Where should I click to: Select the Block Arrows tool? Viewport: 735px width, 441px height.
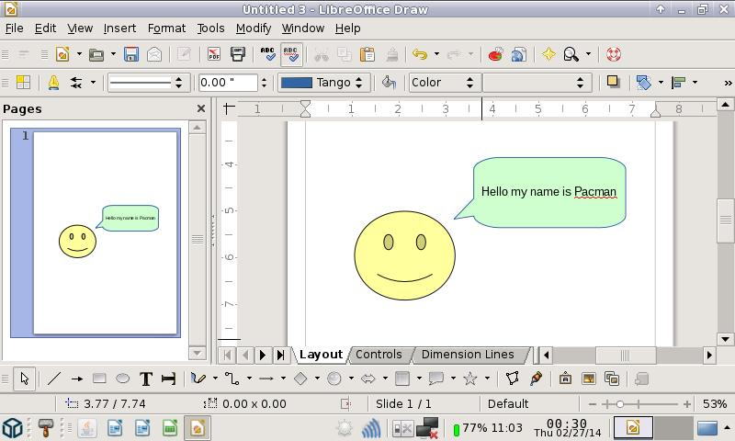[368, 379]
